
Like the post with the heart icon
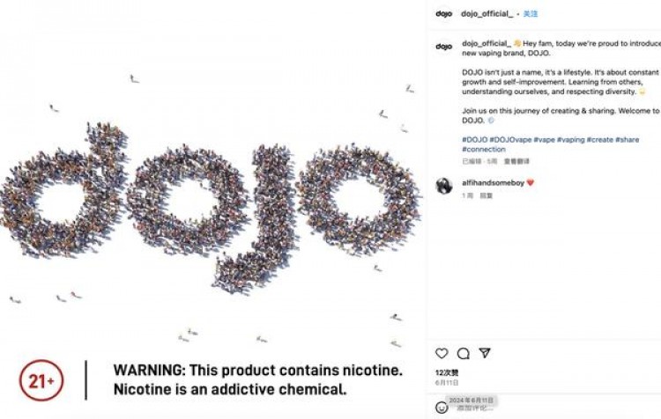point(442,353)
